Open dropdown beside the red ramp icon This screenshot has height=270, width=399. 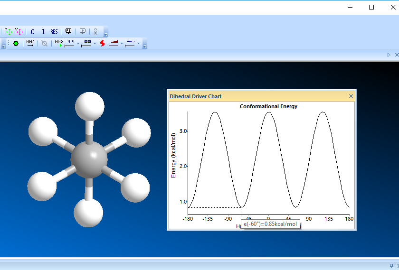[x=122, y=44]
